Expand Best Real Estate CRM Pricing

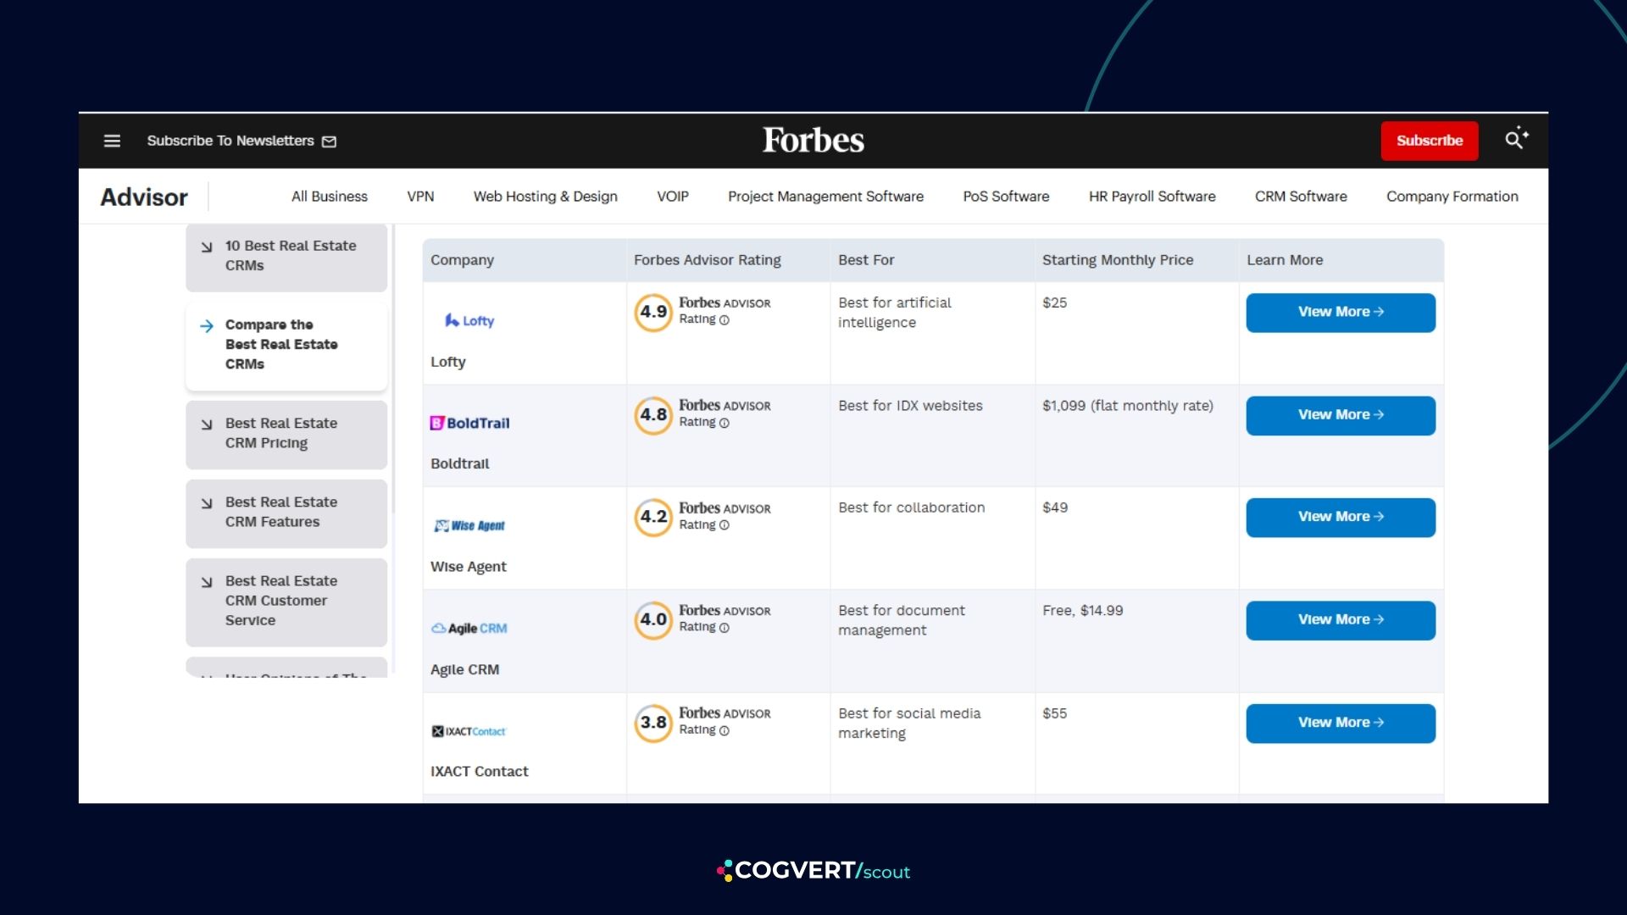click(x=286, y=434)
